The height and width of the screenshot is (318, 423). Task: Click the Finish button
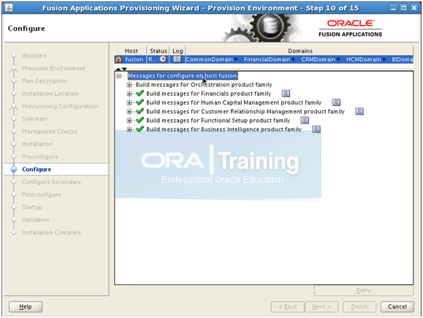click(359, 306)
